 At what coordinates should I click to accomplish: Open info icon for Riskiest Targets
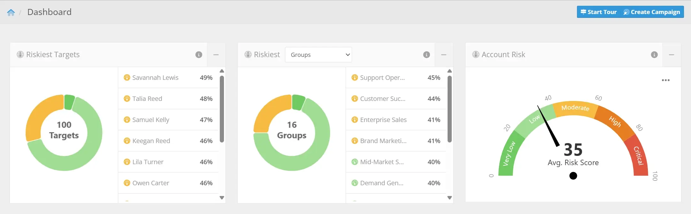pyautogui.click(x=199, y=55)
